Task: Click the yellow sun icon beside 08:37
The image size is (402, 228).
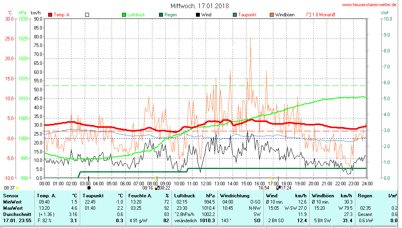Action: [17, 188]
